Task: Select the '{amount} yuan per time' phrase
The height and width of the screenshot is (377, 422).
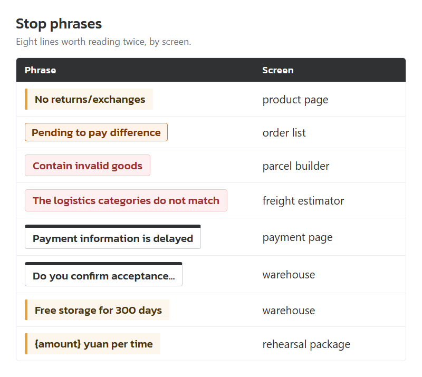Action: [92, 344]
